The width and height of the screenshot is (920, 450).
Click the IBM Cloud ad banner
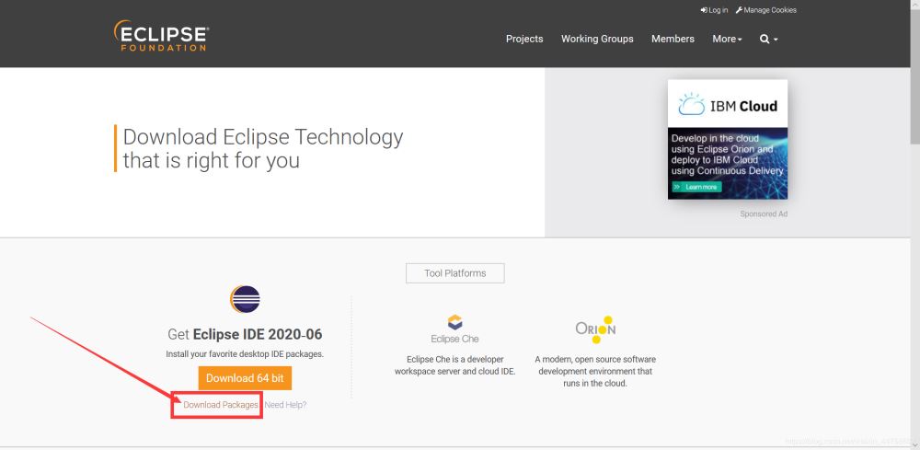click(x=728, y=140)
